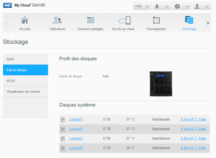Expand the user menu dropdown arrow
The width and height of the screenshot is (216, 158).
pyautogui.click(x=207, y=6)
